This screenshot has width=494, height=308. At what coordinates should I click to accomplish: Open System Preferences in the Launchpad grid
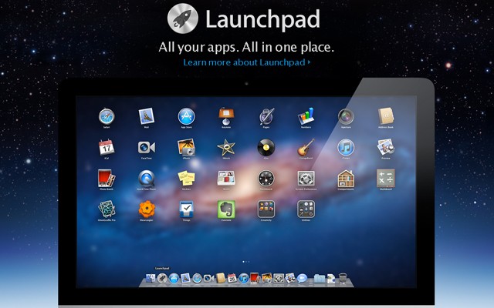[x=306, y=179]
